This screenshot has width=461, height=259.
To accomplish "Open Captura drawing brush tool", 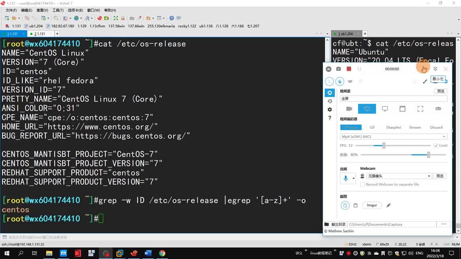I will (425, 81).
